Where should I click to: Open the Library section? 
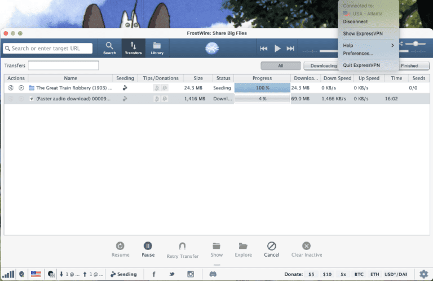(x=157, y=48)
